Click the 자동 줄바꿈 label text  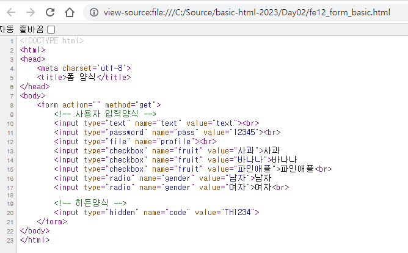(x=22, y=29)
